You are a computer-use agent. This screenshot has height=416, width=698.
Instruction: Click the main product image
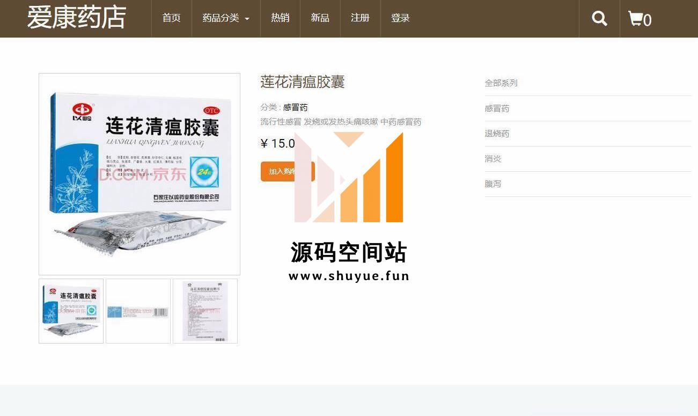point(139,174)
